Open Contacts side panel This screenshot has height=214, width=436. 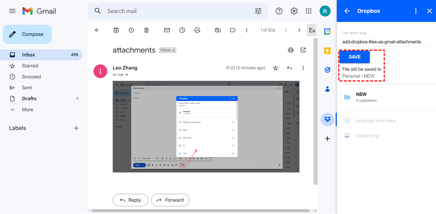(x=327, y=88)
